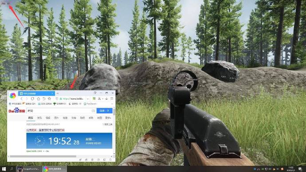Click the rocket icon in browser status bar

pyautogui.click(x=80, y=160)
